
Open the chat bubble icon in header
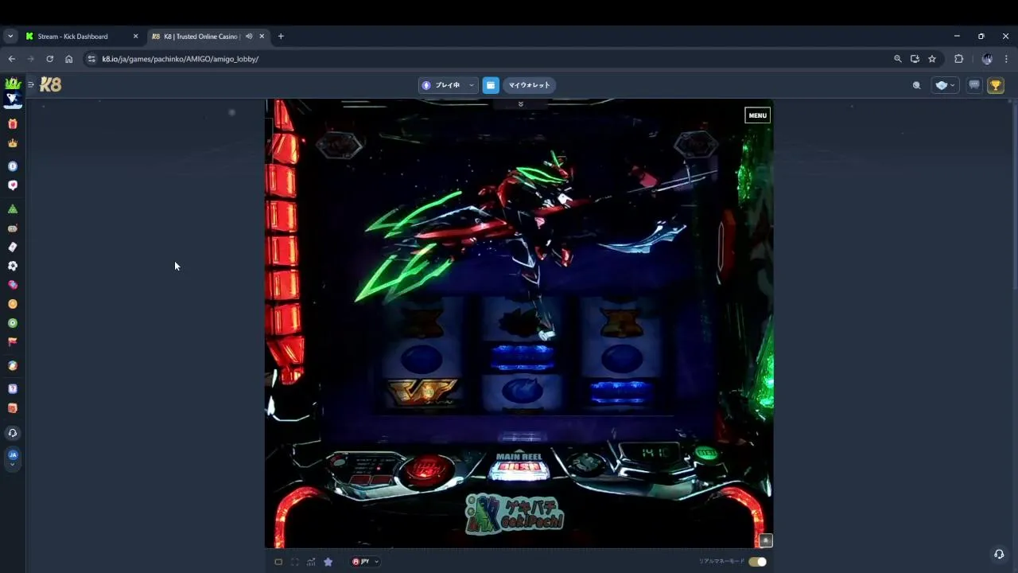(974, 85)
